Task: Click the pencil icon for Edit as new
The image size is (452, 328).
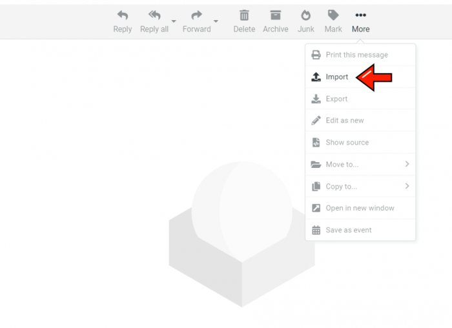Action: [x=316, y=121]
